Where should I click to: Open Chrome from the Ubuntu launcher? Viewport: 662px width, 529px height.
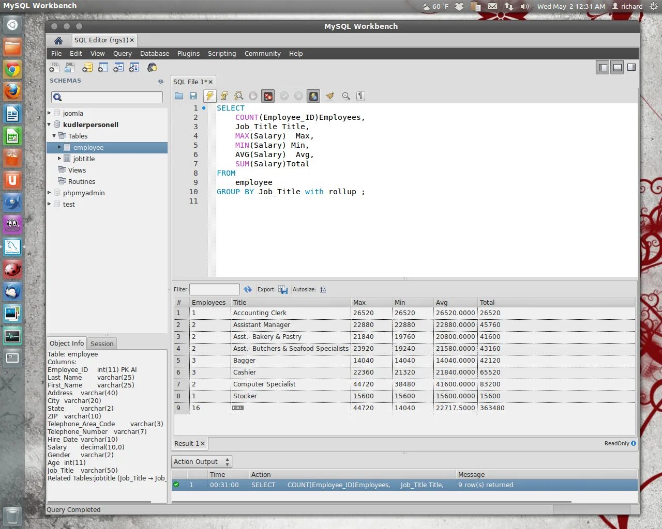coord(12,69)
